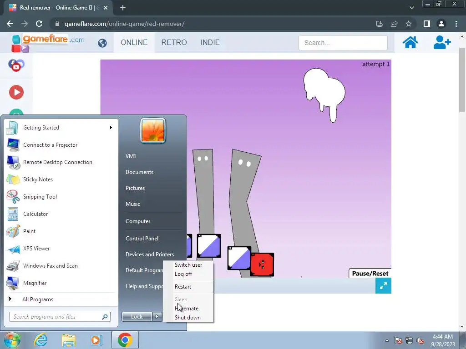Open Devices and Printers
466x349 pixels.
click(x=149, y=254)
